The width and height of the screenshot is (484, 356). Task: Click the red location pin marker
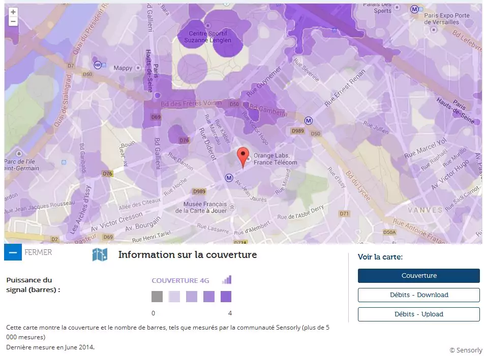pos(243,156)
